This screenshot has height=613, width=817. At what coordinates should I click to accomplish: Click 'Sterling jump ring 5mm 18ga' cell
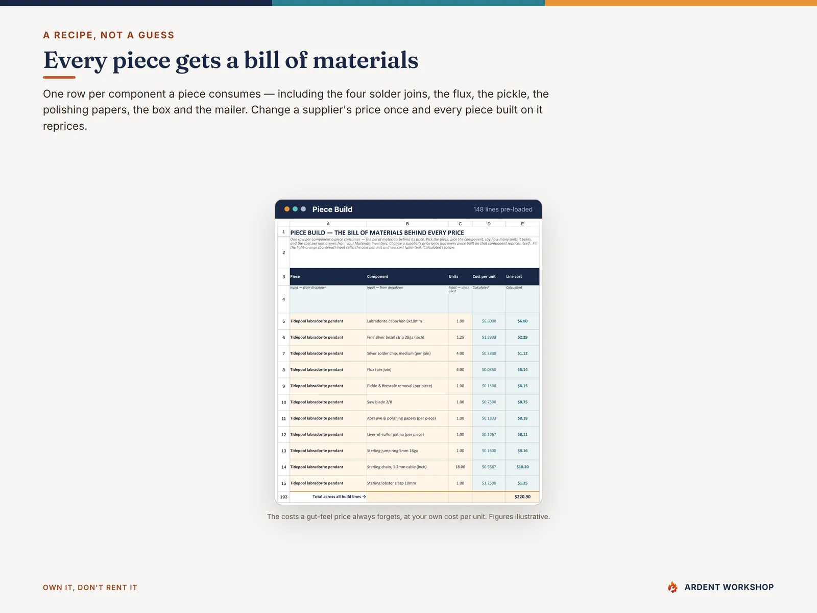pyautogui.click(x=407, y=451)
